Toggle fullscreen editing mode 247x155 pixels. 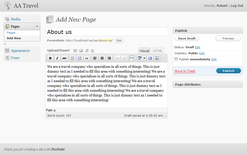pyautogui.click(x=150, y=58)
